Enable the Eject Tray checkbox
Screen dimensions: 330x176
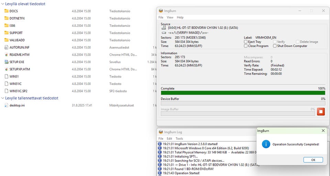245,42
